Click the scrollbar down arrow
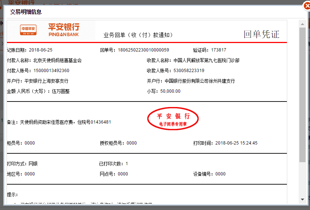This screenshot has height=210, width=310. [302, 199]
